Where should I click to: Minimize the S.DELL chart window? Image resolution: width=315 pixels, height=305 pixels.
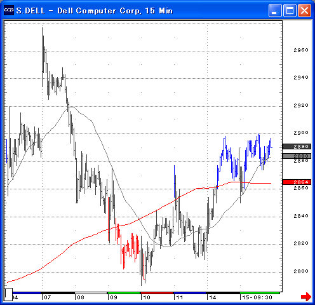(275, 10)
